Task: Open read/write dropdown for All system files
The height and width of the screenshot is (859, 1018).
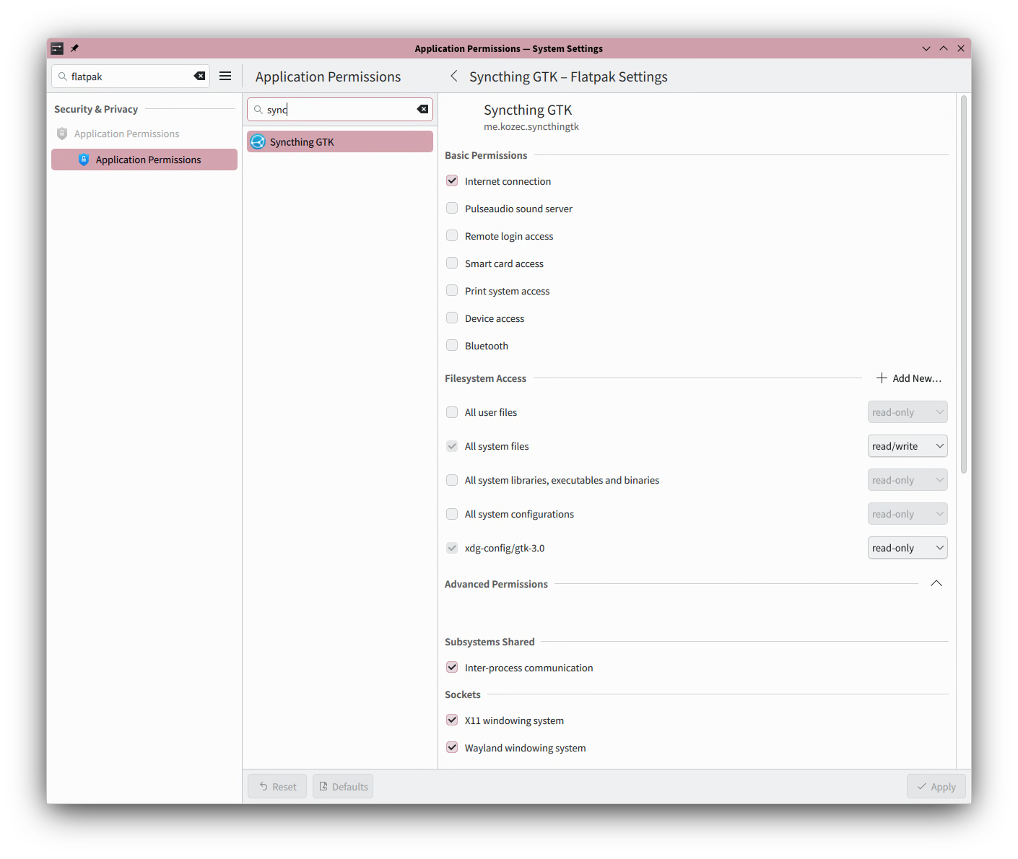Action: pyautogui.click(x=908, y=446)
